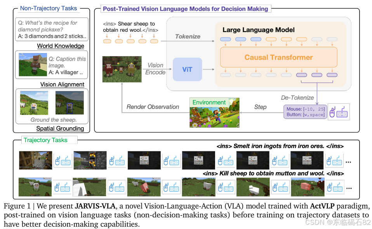Click the Render Observation label
The image size is (372, 229).
153,107
